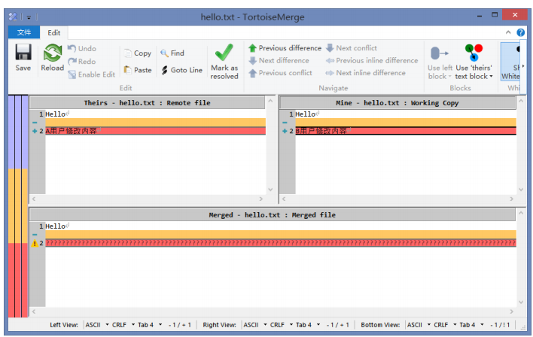Click the Theirs pane scroll up arrow

click(x=270, y=101)
